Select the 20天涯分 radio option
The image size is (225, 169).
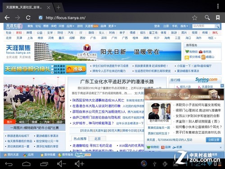point(52,66)
